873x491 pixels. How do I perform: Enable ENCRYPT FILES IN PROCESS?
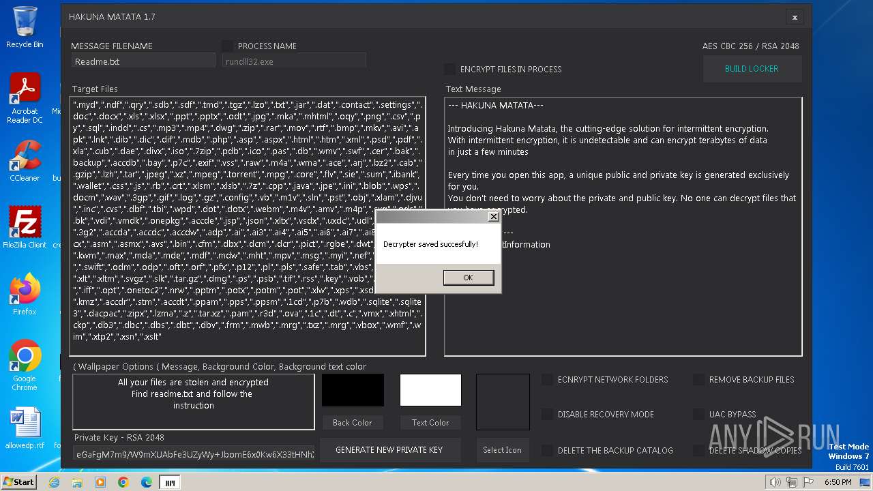pos(449,69)
